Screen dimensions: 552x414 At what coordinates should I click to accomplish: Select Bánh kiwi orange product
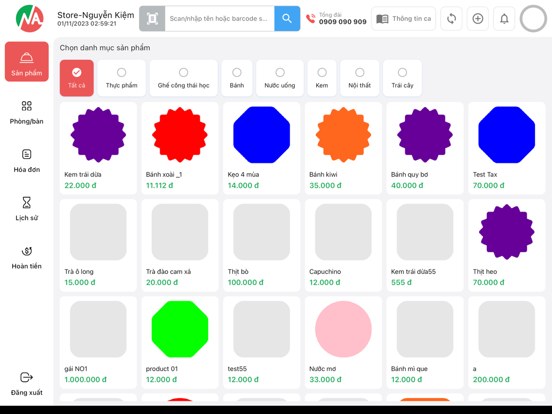[343, 148]
